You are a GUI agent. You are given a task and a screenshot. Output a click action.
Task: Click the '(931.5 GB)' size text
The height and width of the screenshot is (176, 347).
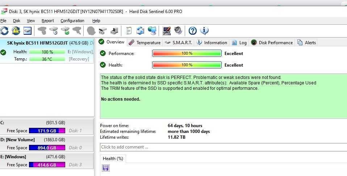(x=55, y=122)
